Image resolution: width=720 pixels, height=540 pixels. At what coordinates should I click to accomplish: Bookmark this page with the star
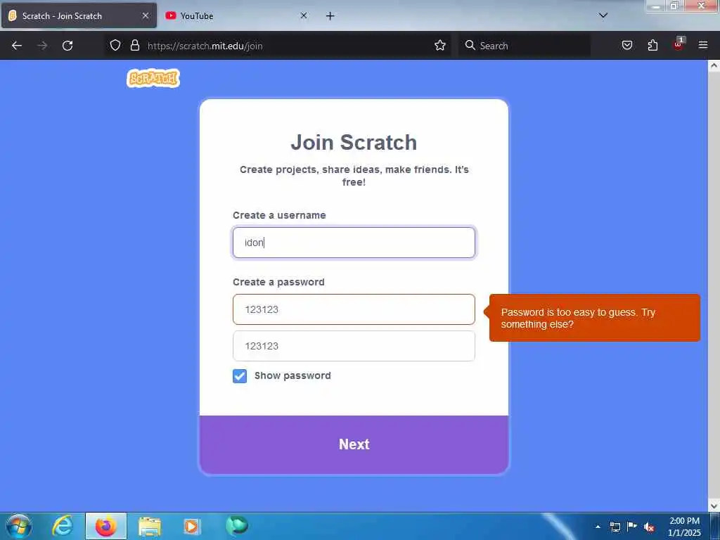[x=440, y=45]
